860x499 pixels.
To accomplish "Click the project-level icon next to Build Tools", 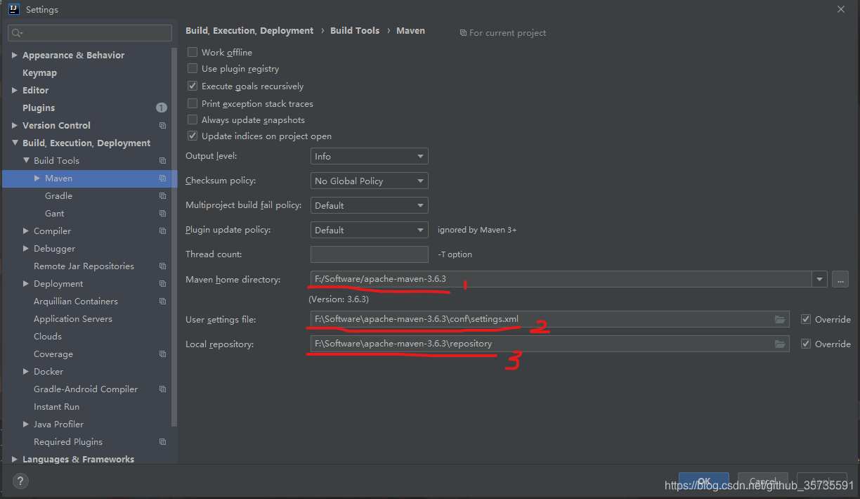I will pyautogui.click(x=162, y=161).
